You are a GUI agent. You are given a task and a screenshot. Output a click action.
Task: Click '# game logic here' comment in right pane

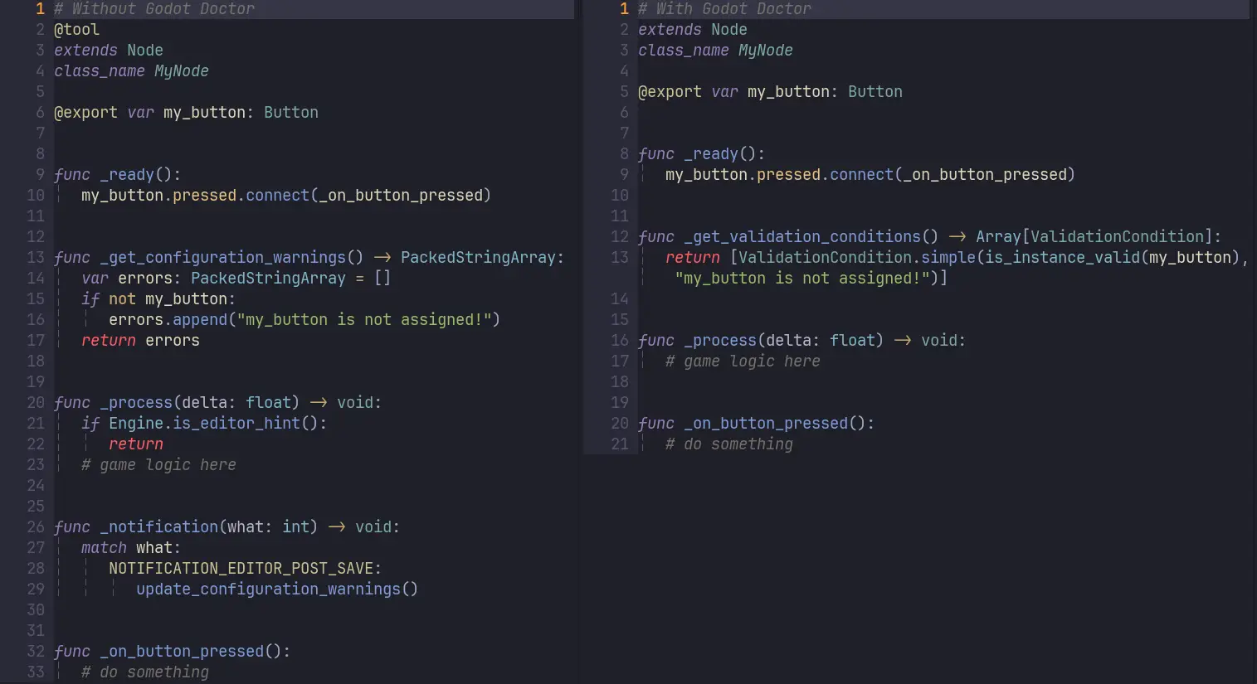coord(743,361)
